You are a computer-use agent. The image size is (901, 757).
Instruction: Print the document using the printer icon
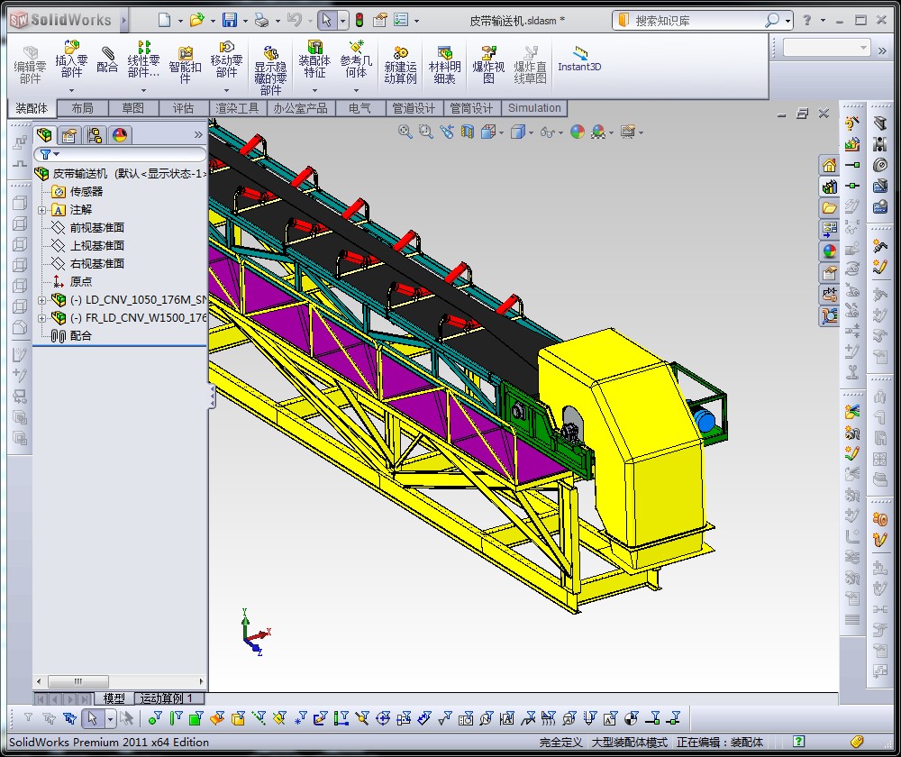click(262, 21)
